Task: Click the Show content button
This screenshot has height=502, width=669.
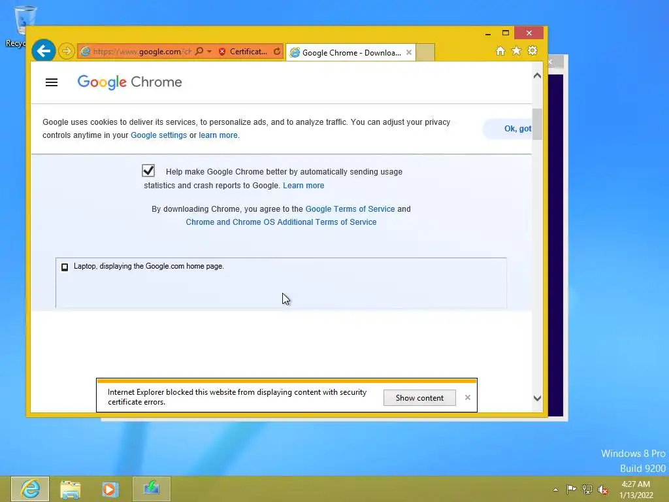Action: (419, 398)
